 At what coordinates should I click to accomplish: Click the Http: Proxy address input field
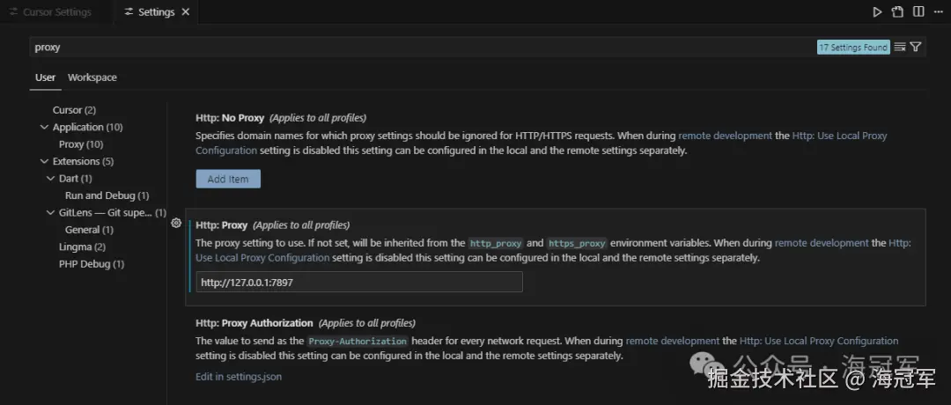[359, 282]
